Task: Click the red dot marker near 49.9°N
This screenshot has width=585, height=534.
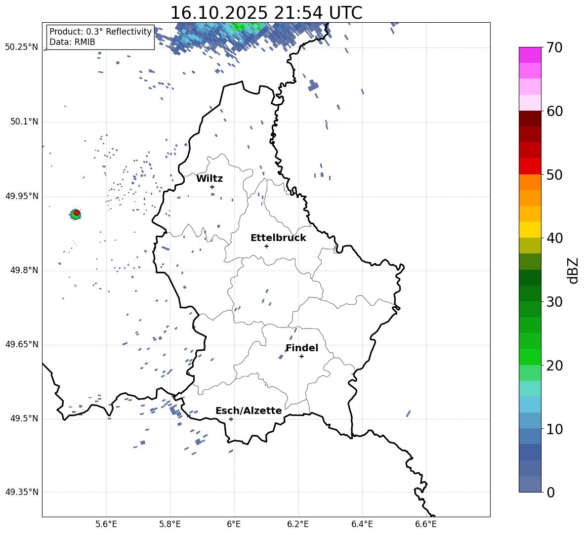Action: [x=77, y=213]
